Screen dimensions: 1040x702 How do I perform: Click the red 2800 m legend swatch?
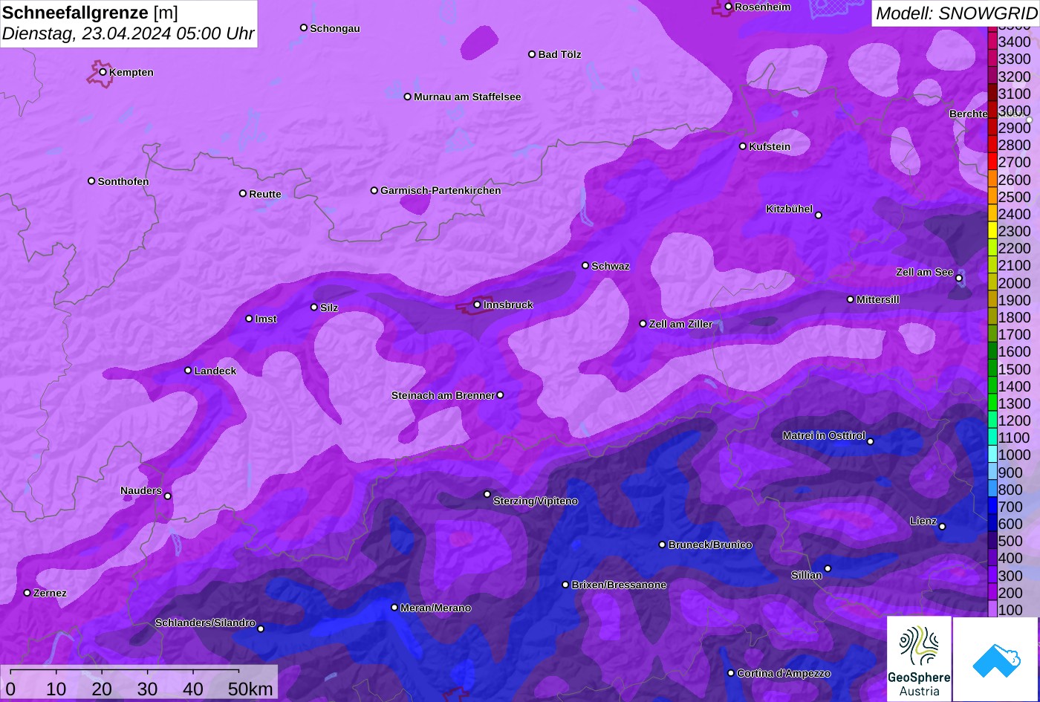992,144
